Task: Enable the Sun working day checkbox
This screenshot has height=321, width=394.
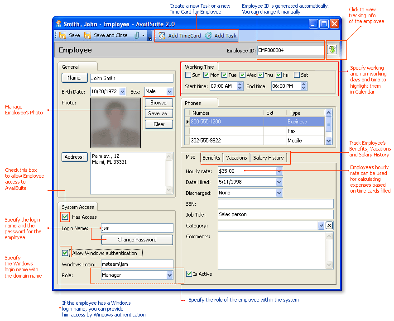Action: pos(188,75)
